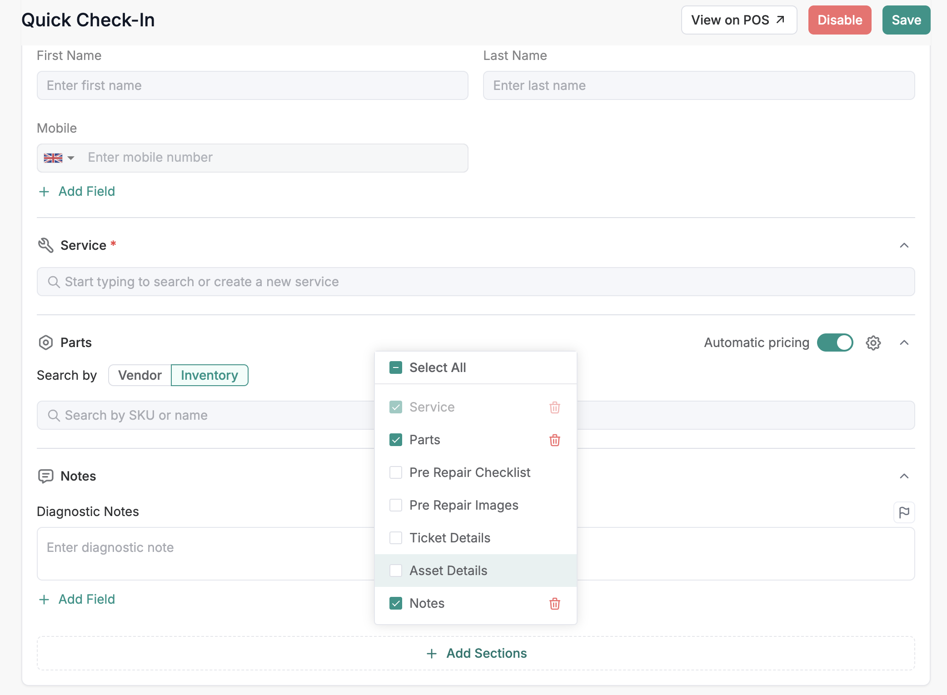Viewport: 947px width, 695px height.
Task: Click the Notes section speech bubble icon
Action: [45, 476]
